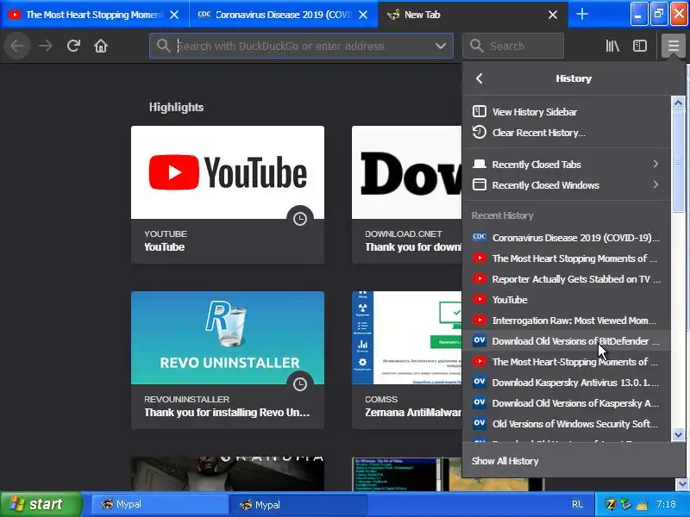Image resolution: width=690 pixels, height=517 pixels.
Task: Click the Z tray icon in system tray
Action: point(610,504)
